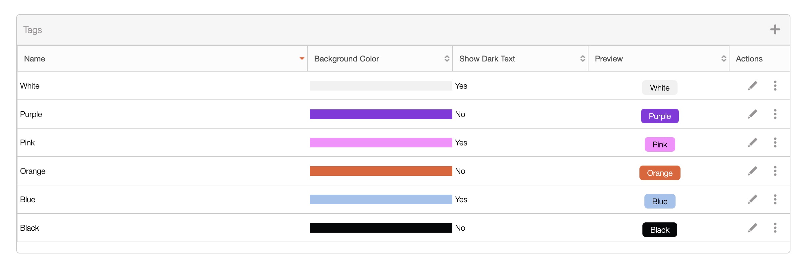Click edit pencil on Blue row
Image resolution: width=808 pixels, height=269 pixels.
click(x=752, y=200)
